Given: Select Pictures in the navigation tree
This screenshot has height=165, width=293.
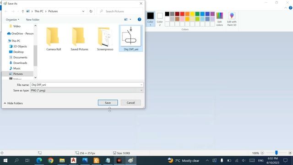Looking at the screenshot, I should (16, 74).
